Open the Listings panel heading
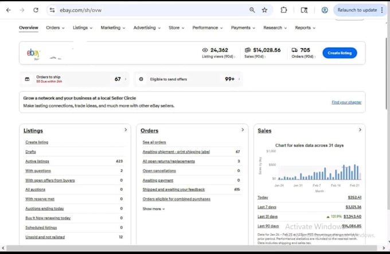The image size is (390, 254). 33,131
